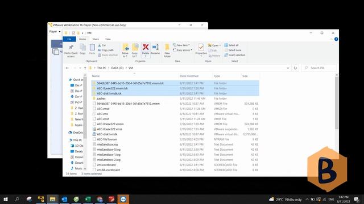Click the Windows Start button
Screen dimensions: 364x204
tap(6, 199)
